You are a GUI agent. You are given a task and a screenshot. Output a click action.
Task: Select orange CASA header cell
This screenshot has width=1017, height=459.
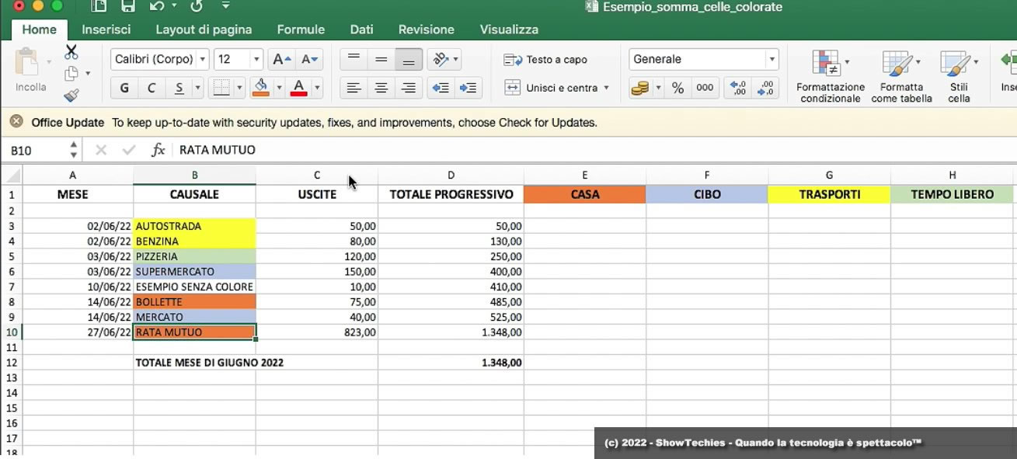pyautogui.click(x=585, y=195)
